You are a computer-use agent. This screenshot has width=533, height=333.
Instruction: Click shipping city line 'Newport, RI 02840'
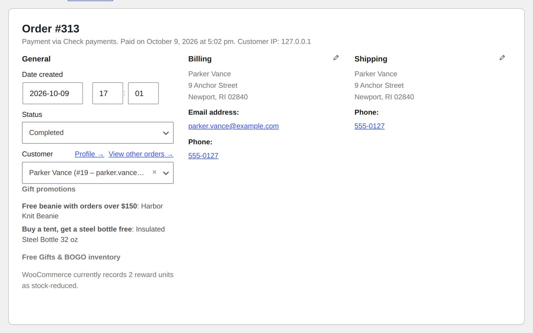(x=384, y=97)
